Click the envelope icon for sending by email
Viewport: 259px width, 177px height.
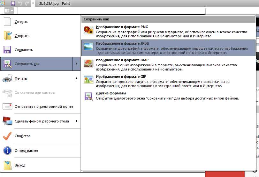click(x=7, y=107)
